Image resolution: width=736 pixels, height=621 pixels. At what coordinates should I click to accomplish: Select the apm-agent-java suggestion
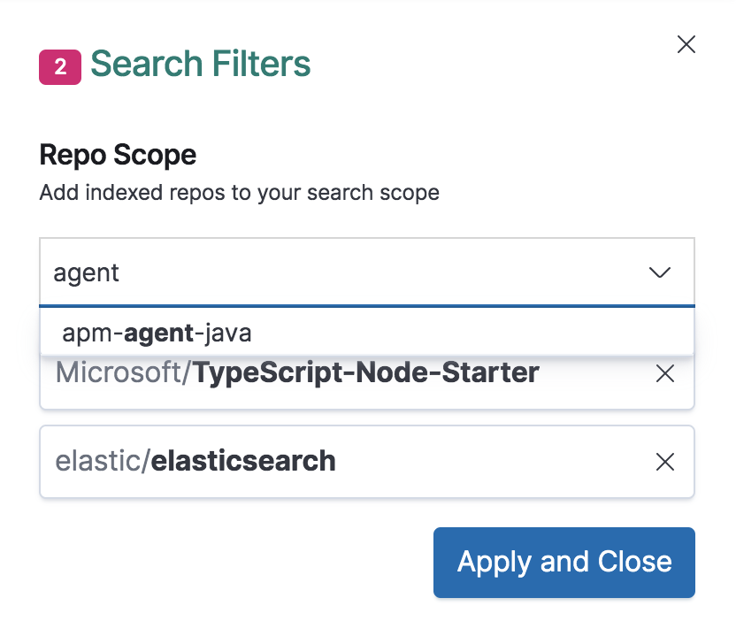(156, 333)
